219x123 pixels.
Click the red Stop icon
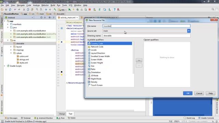point(90,10)
